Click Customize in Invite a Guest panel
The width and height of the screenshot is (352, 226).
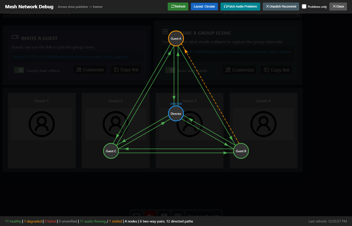click(90, 70)
